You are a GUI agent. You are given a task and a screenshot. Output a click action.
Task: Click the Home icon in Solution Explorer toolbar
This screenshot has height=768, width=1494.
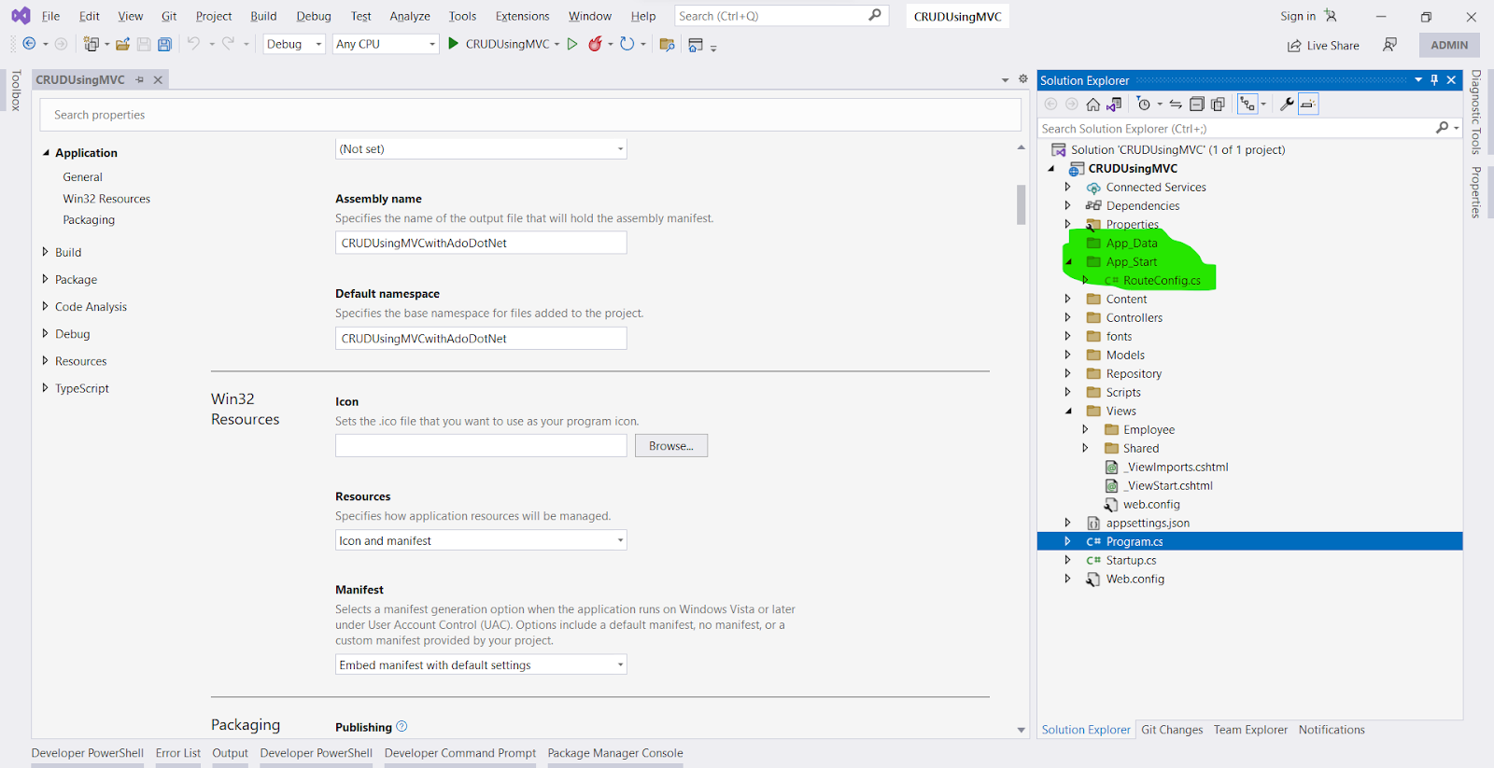1092,105
